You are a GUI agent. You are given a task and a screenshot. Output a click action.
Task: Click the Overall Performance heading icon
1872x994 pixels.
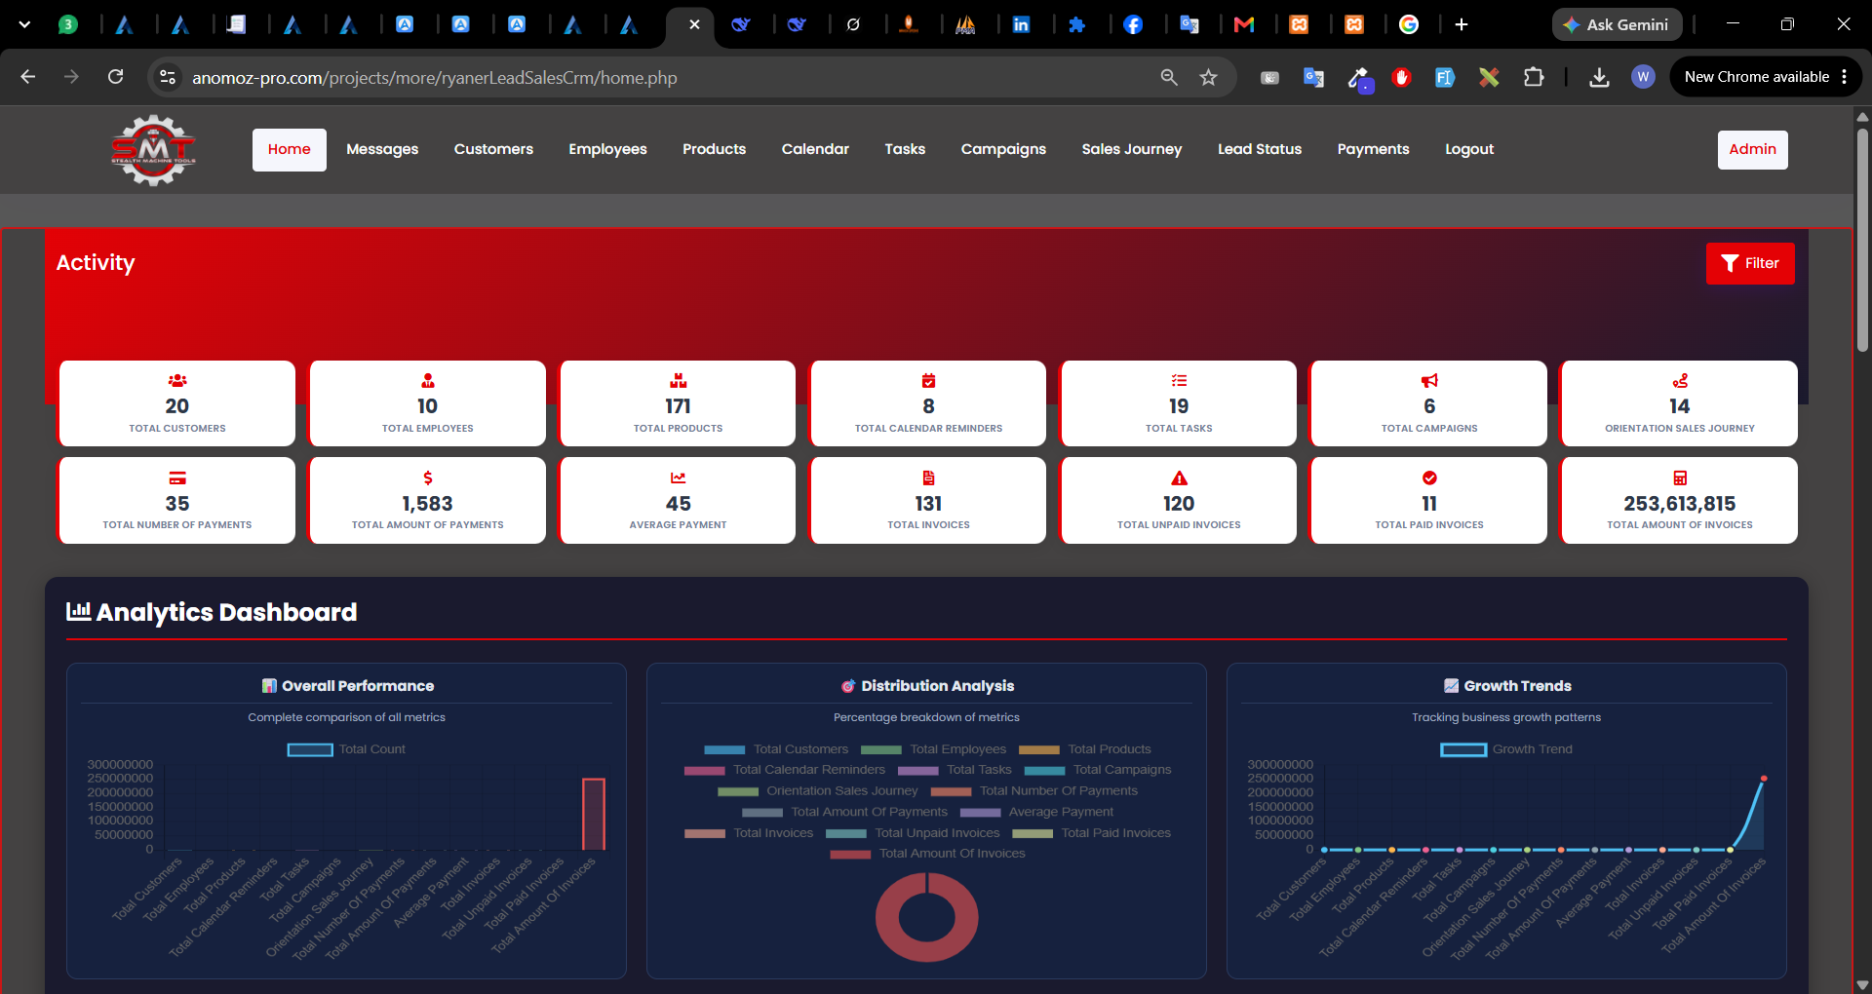pos(269,686)
